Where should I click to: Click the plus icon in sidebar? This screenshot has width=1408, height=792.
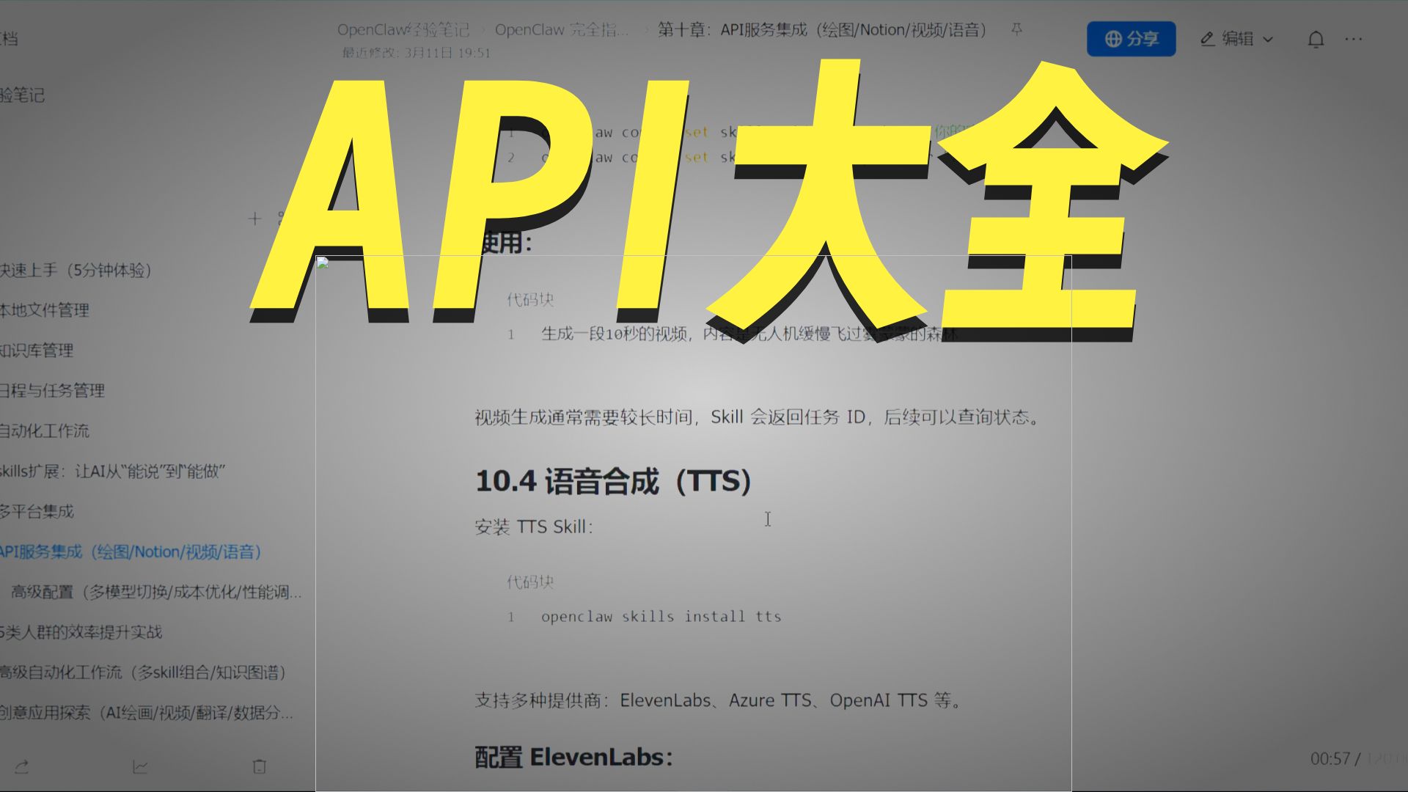click(x=254, y=219)
